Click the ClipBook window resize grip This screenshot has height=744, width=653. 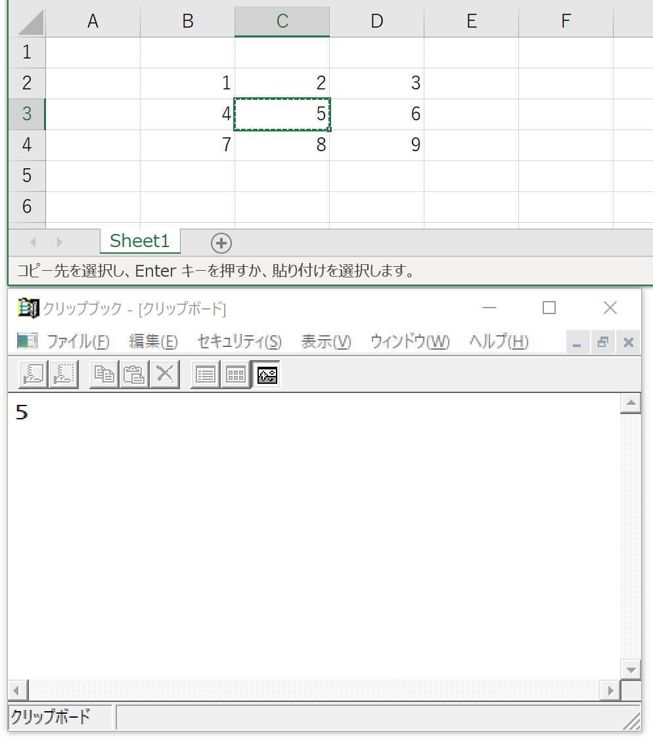[632, 722]
